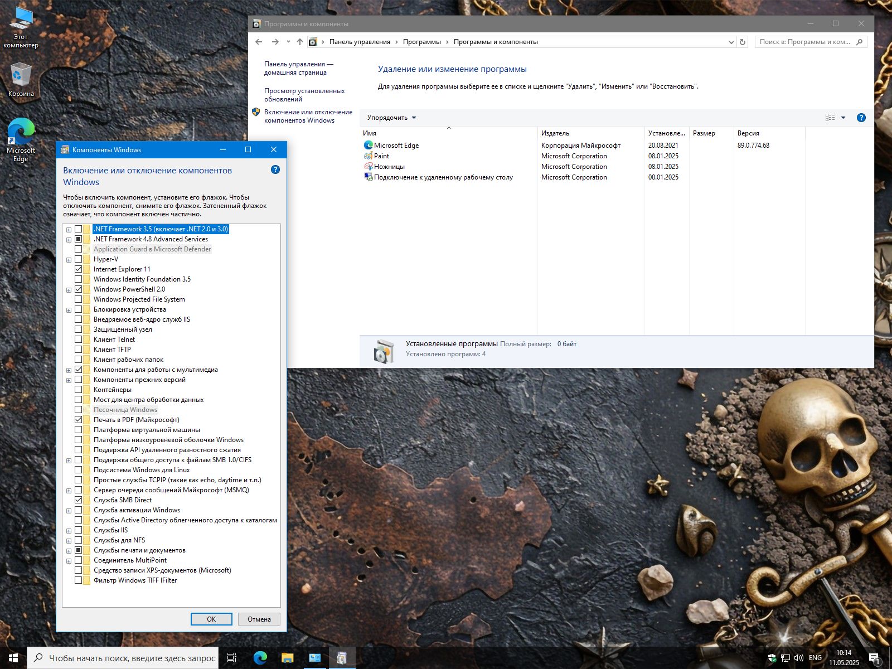Go back in Programs and Features window
The width and height of the screenshot is (892, 669).
(259, 42)
